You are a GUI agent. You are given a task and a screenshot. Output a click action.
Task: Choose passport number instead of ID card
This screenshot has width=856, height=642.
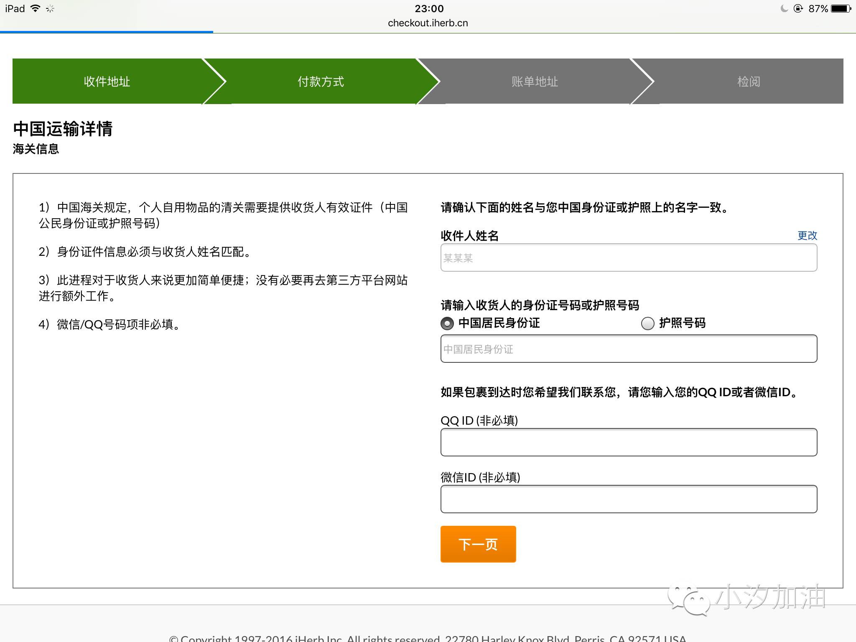[647, 323]
